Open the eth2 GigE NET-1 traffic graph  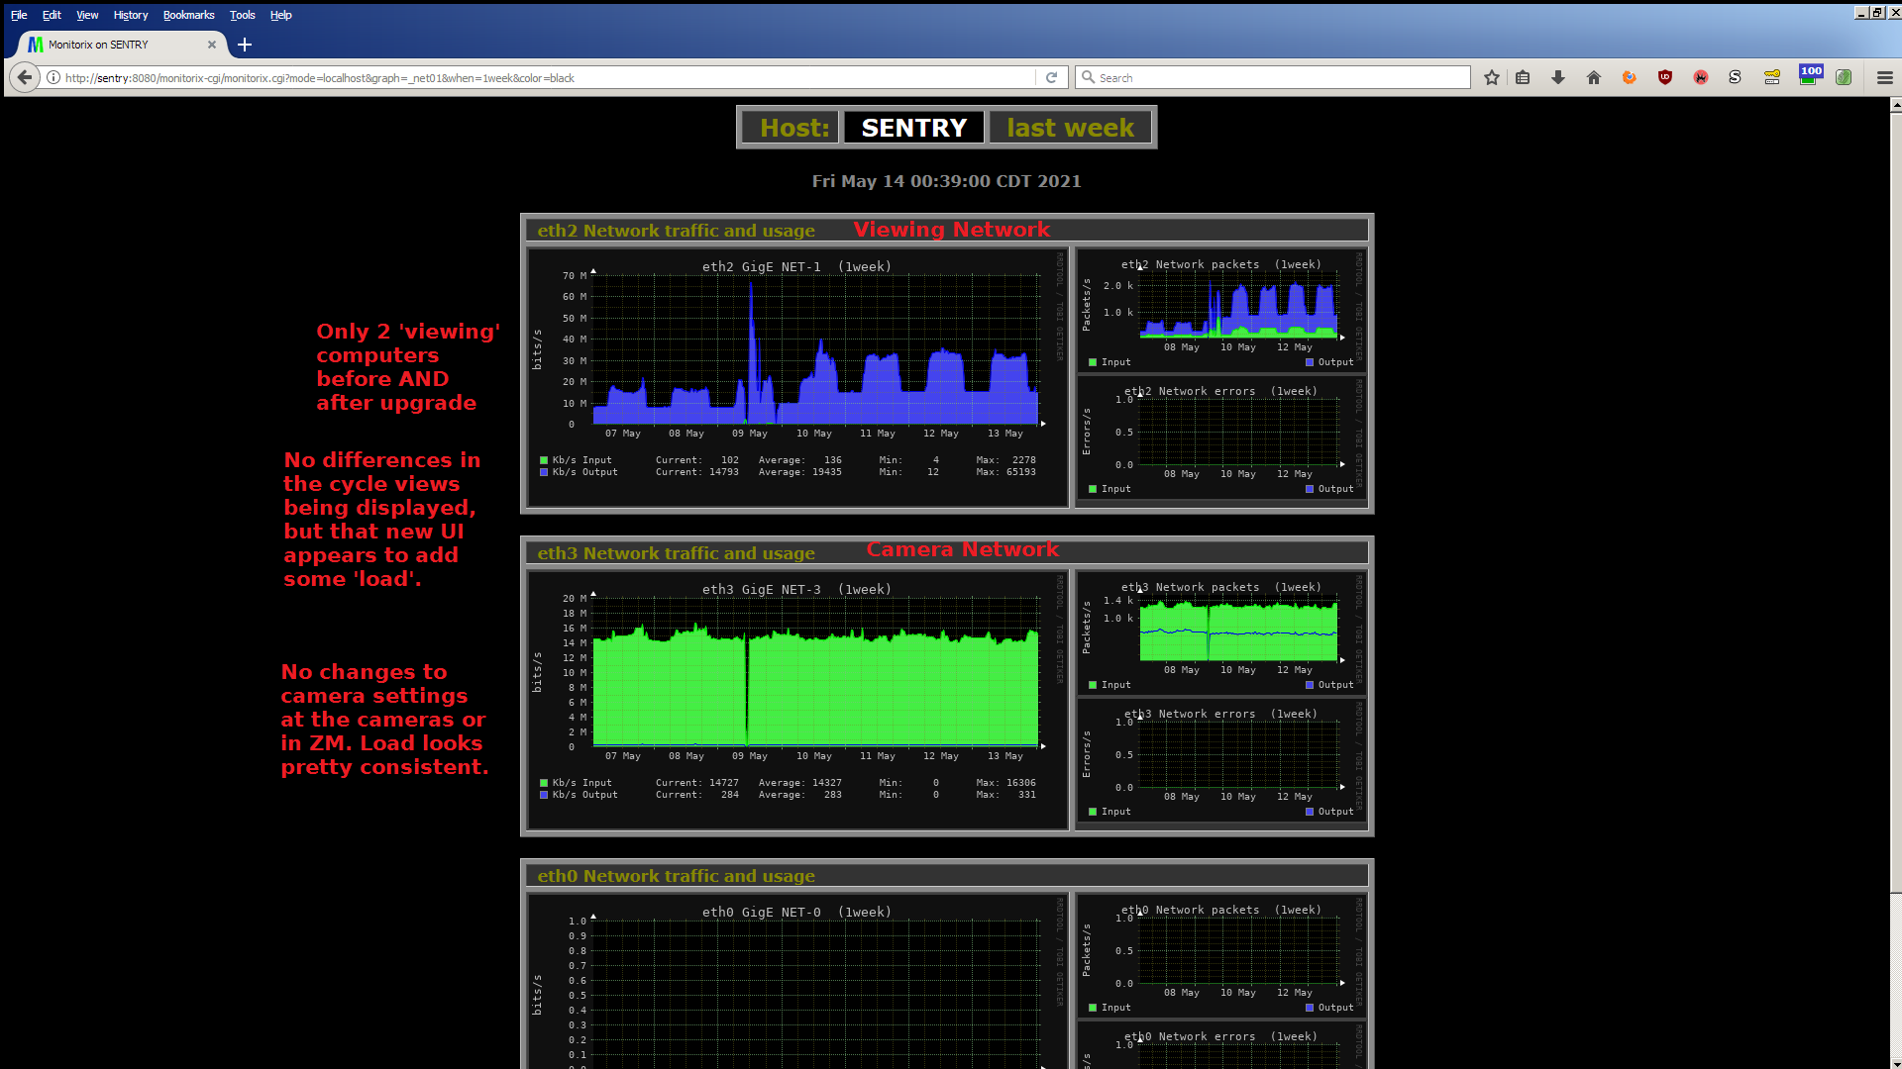(797, 377)
